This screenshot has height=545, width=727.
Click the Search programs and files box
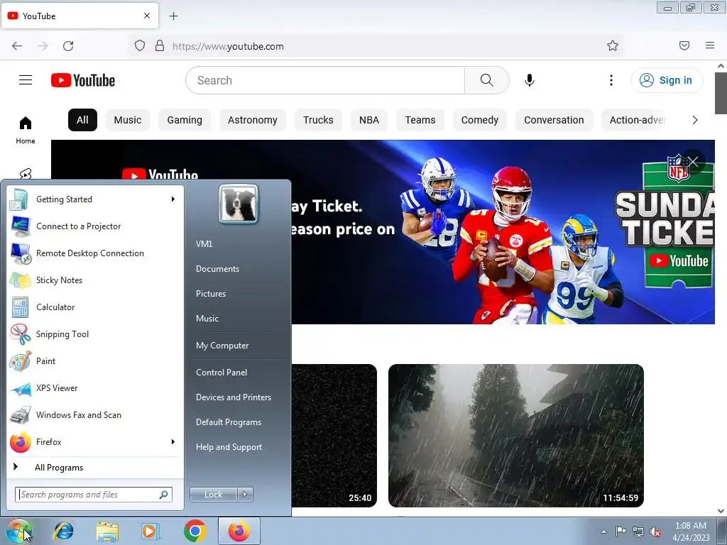pos(94,495)
